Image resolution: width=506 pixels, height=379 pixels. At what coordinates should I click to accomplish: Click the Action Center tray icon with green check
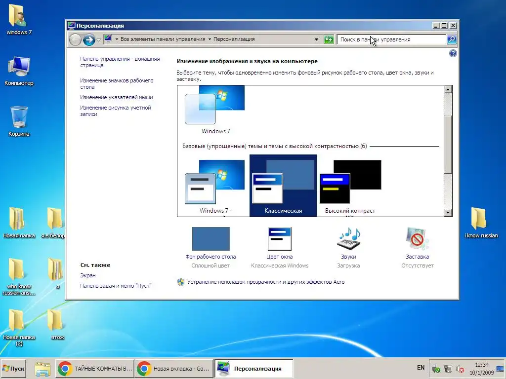[x=436, y=368]
